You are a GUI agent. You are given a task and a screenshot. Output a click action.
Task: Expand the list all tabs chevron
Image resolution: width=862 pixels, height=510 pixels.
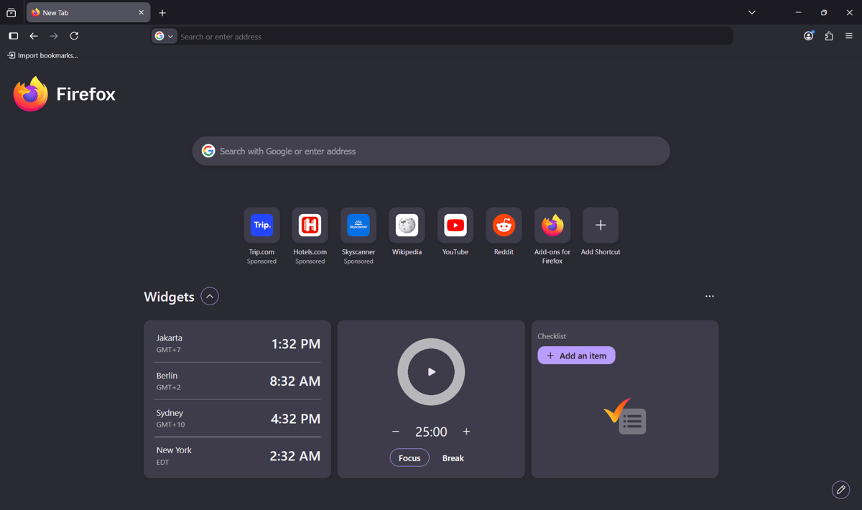(x=752, y=13)
